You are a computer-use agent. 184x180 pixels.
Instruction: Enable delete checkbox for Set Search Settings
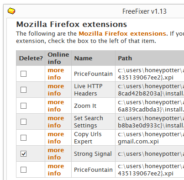[x=23, y=122]
